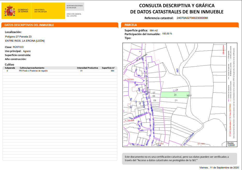Click the date 'Viernes, 11 de Septiembre de 2020'

click(x=219, y=167)
